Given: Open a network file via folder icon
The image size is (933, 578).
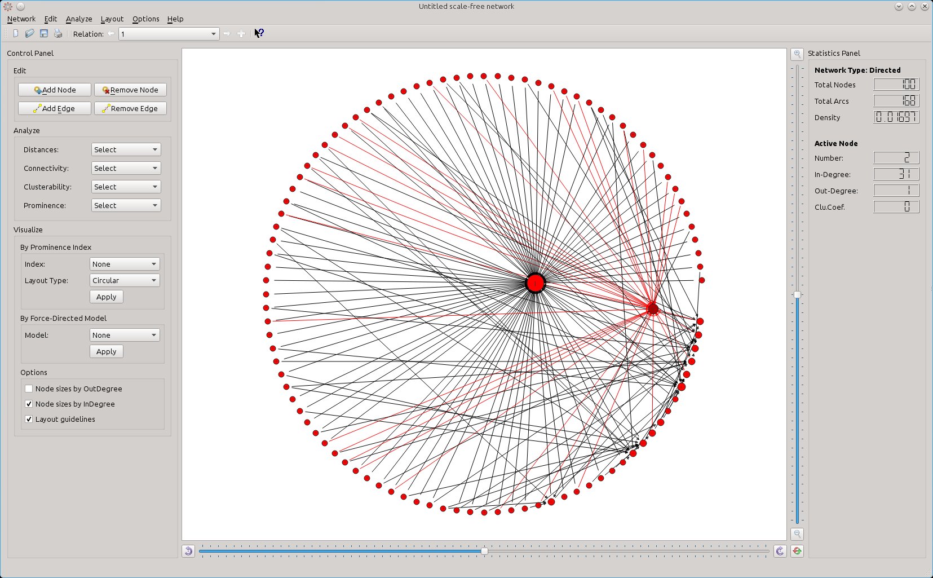Looking at the screenshot, I should (x=30, y=34).
